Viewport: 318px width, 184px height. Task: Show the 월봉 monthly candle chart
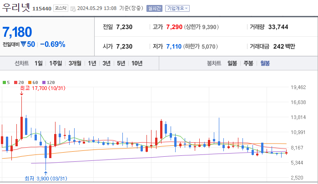pyautogui.click(x=265, y=63)
